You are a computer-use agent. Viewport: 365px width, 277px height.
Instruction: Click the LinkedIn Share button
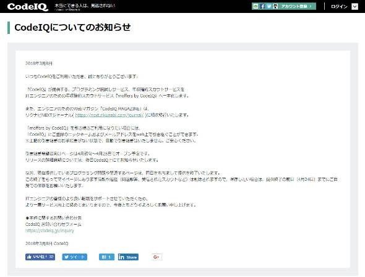click(x=128, y=257)
